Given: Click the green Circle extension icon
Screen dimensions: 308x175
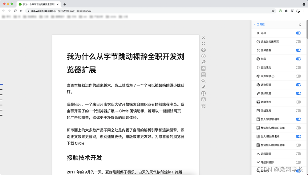Looking at the screenshot, I should [280, 11].
